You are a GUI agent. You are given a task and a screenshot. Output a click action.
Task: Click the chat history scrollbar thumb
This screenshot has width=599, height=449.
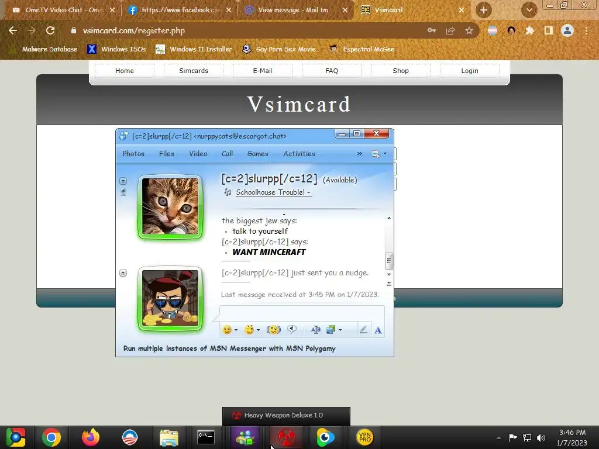[x=389, y=261]
